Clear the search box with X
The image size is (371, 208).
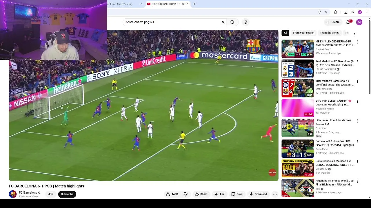point(223,22)
